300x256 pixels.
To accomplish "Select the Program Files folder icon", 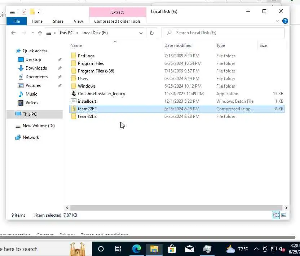I will click(74, 63).
